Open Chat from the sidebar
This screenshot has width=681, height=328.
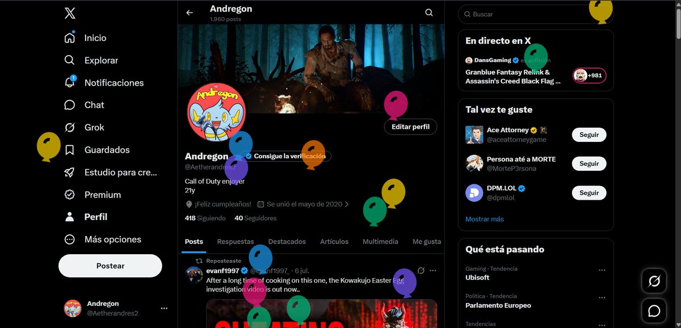coord(85,105)
